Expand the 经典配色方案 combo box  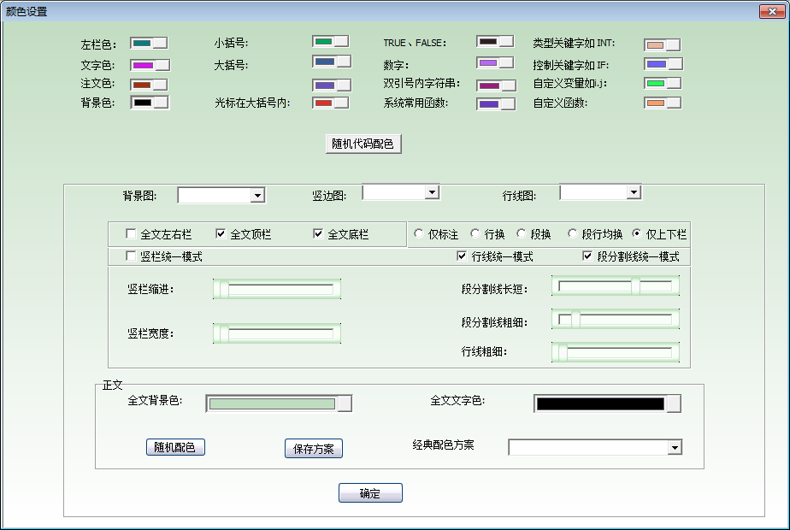674,447
